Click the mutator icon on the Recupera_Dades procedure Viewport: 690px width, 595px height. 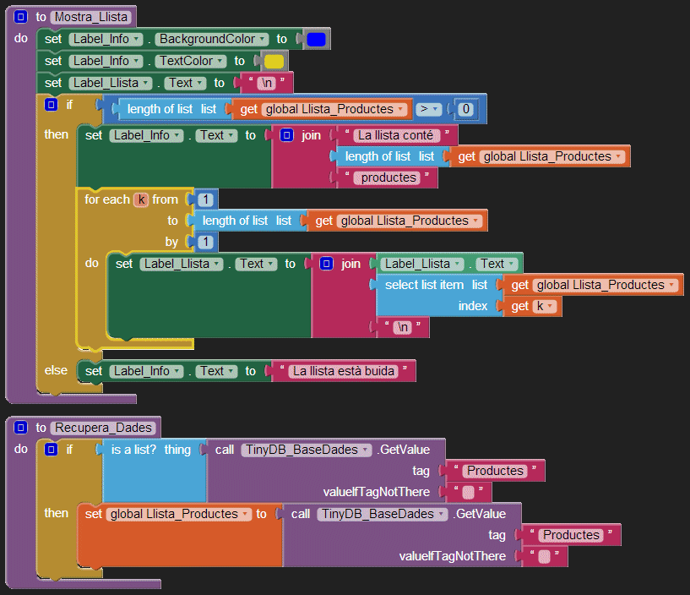tap(20, 428)
